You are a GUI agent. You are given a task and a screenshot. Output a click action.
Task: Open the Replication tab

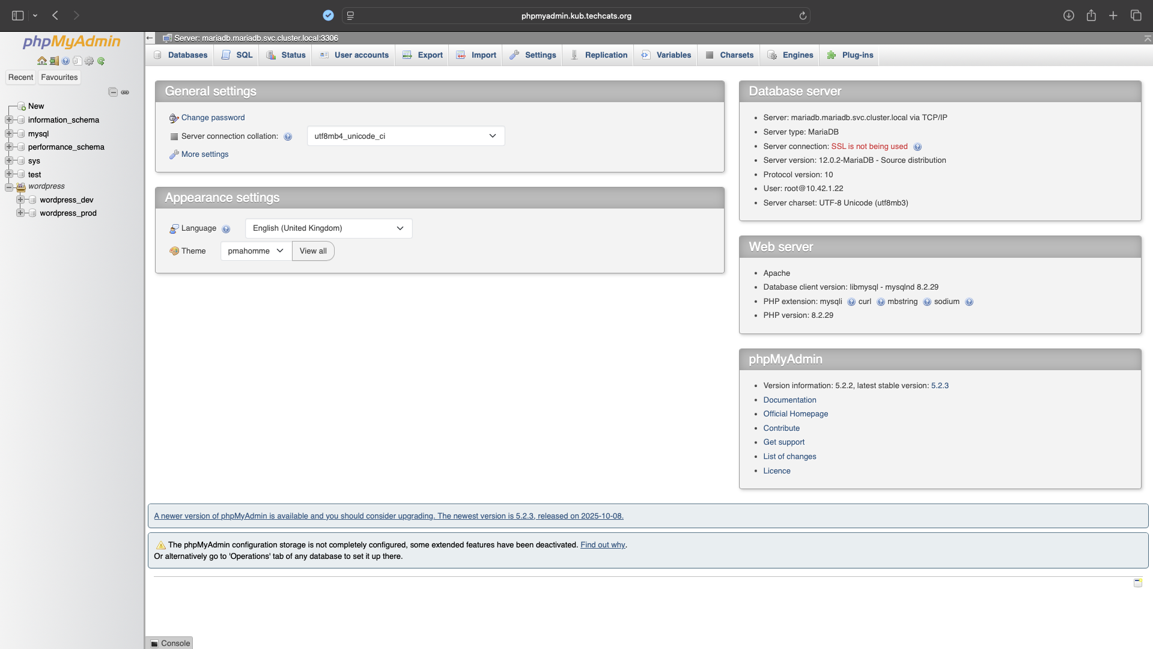tap(606, 55)
